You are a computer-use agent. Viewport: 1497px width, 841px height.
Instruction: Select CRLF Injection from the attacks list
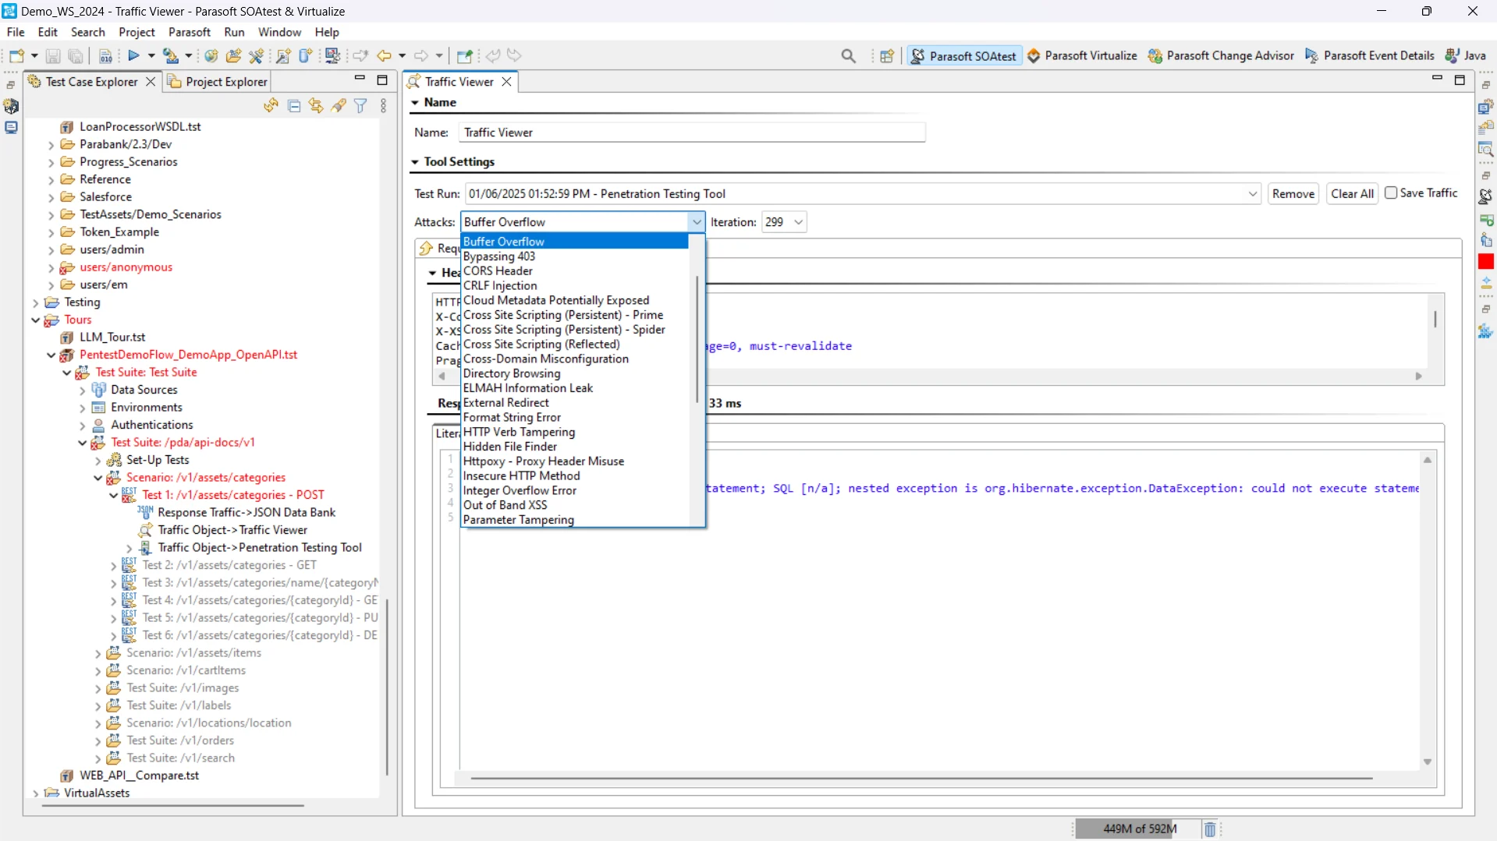tap(500, 286)
